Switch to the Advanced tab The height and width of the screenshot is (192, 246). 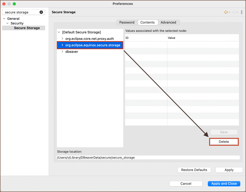pos(168,23)
